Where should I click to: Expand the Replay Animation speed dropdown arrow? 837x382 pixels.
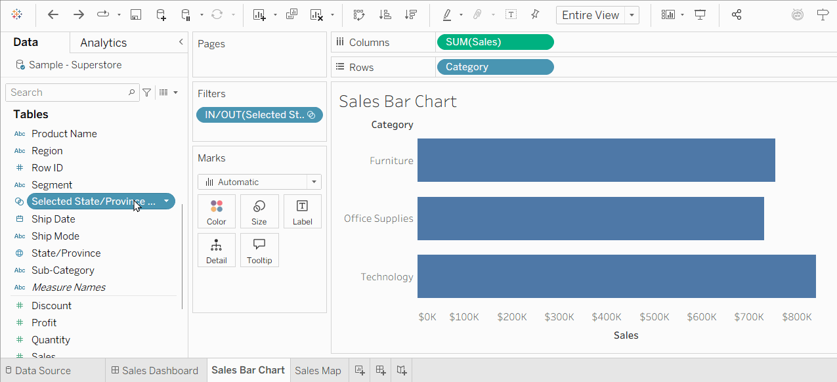point(119,14)
